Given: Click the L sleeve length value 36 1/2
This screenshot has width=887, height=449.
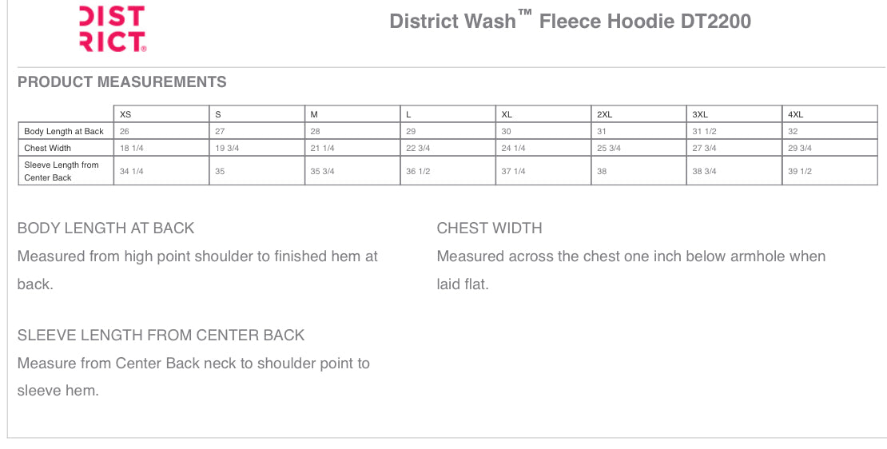Looking at the screenshot, I should (x=418, y=171).
